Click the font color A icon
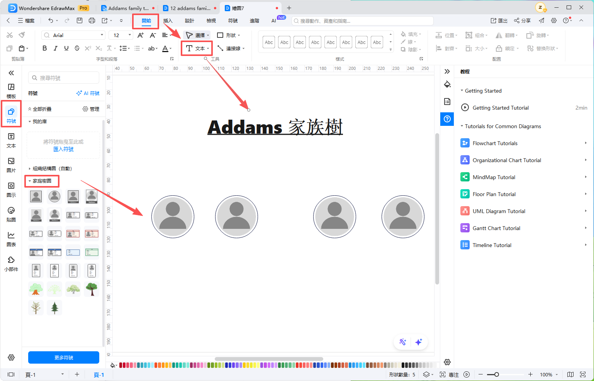Viewport: 594px width, 381px height. (165, 48)
